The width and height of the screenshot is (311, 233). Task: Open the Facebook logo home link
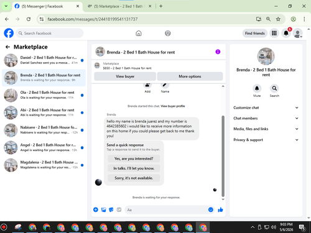(x=9, y=33)
